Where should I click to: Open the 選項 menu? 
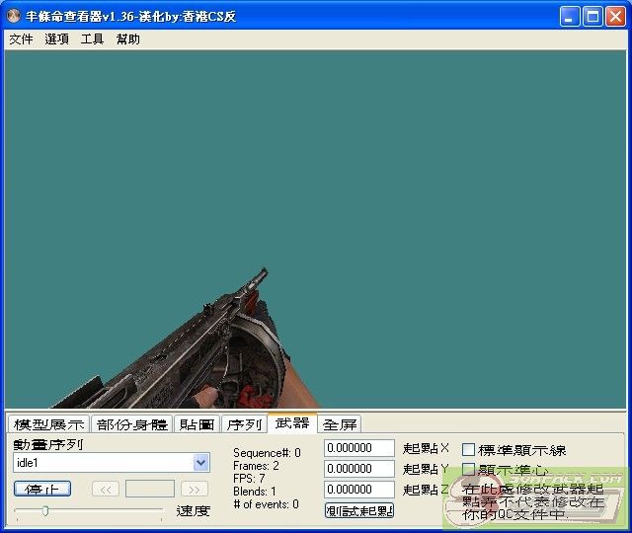coord(56,39)
